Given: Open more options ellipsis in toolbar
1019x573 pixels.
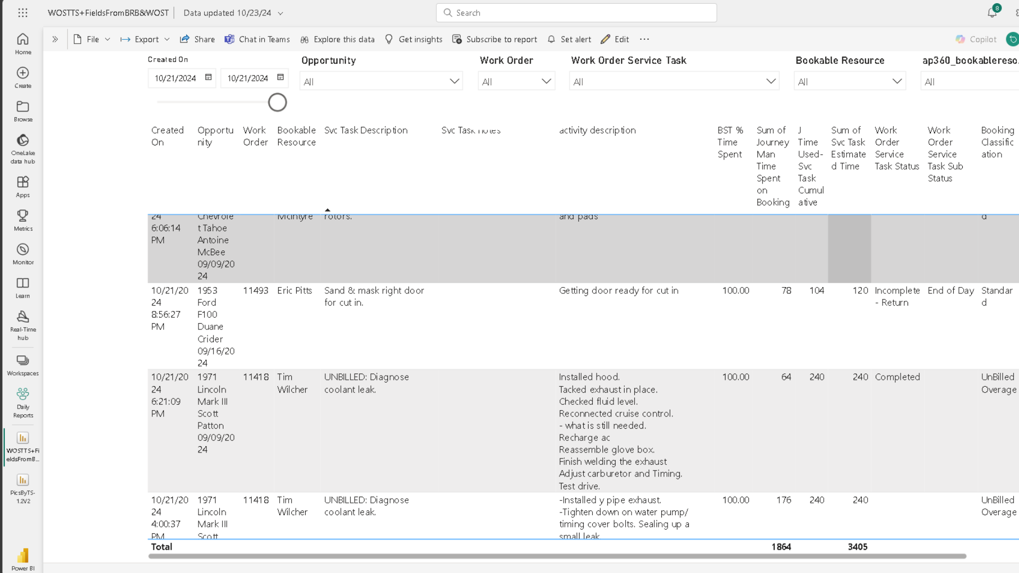Looking at the screenshot, I should (644, 39).
